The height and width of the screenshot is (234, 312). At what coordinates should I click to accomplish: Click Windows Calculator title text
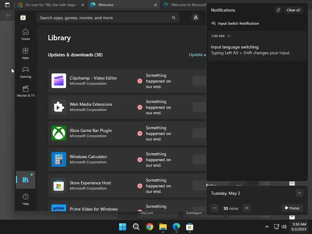click(88, 157)
